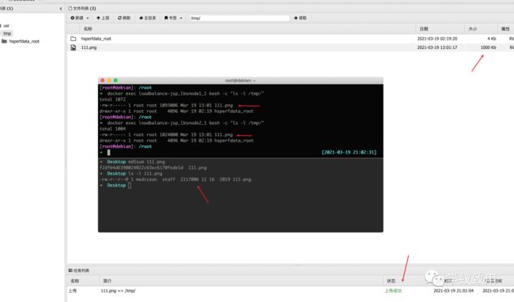Select tmp in the directory tree
Viewport: 514px width, 302px height.
[x=7, y=33]
